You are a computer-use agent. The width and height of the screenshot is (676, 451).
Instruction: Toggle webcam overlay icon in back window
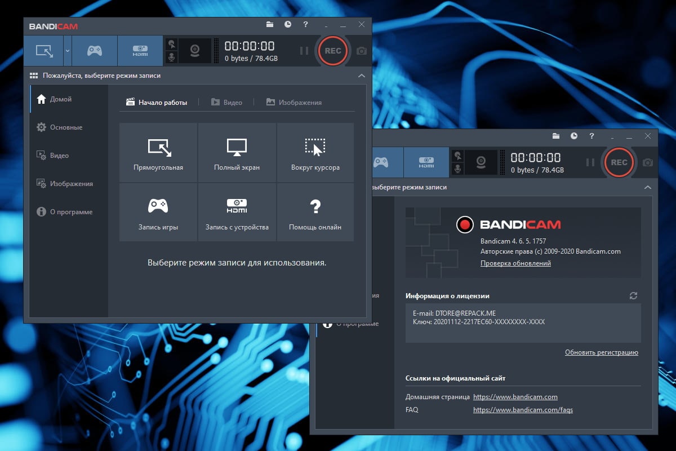[x=481, y=162]
